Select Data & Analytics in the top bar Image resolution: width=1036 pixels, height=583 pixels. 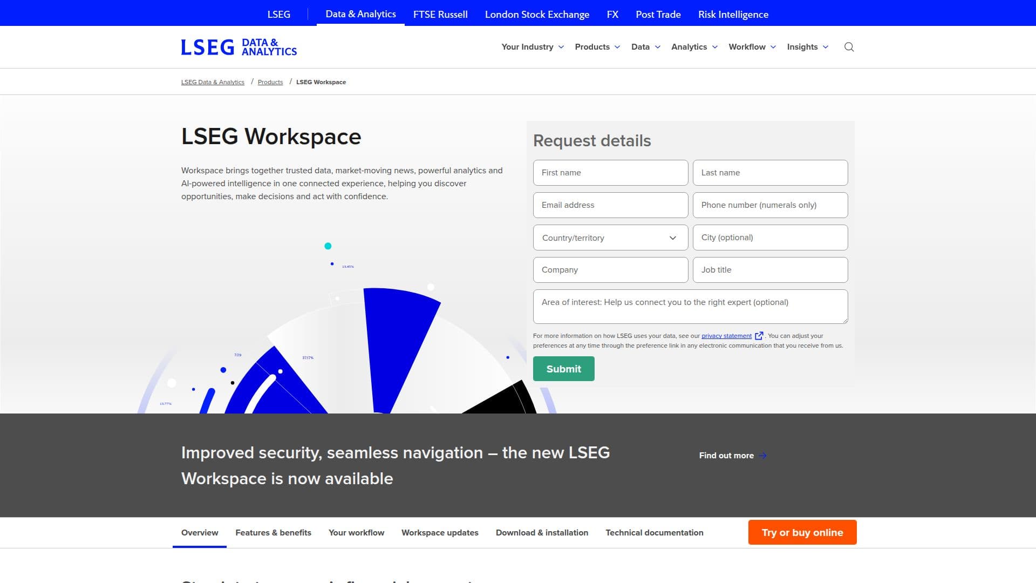[x=360, y=14]
